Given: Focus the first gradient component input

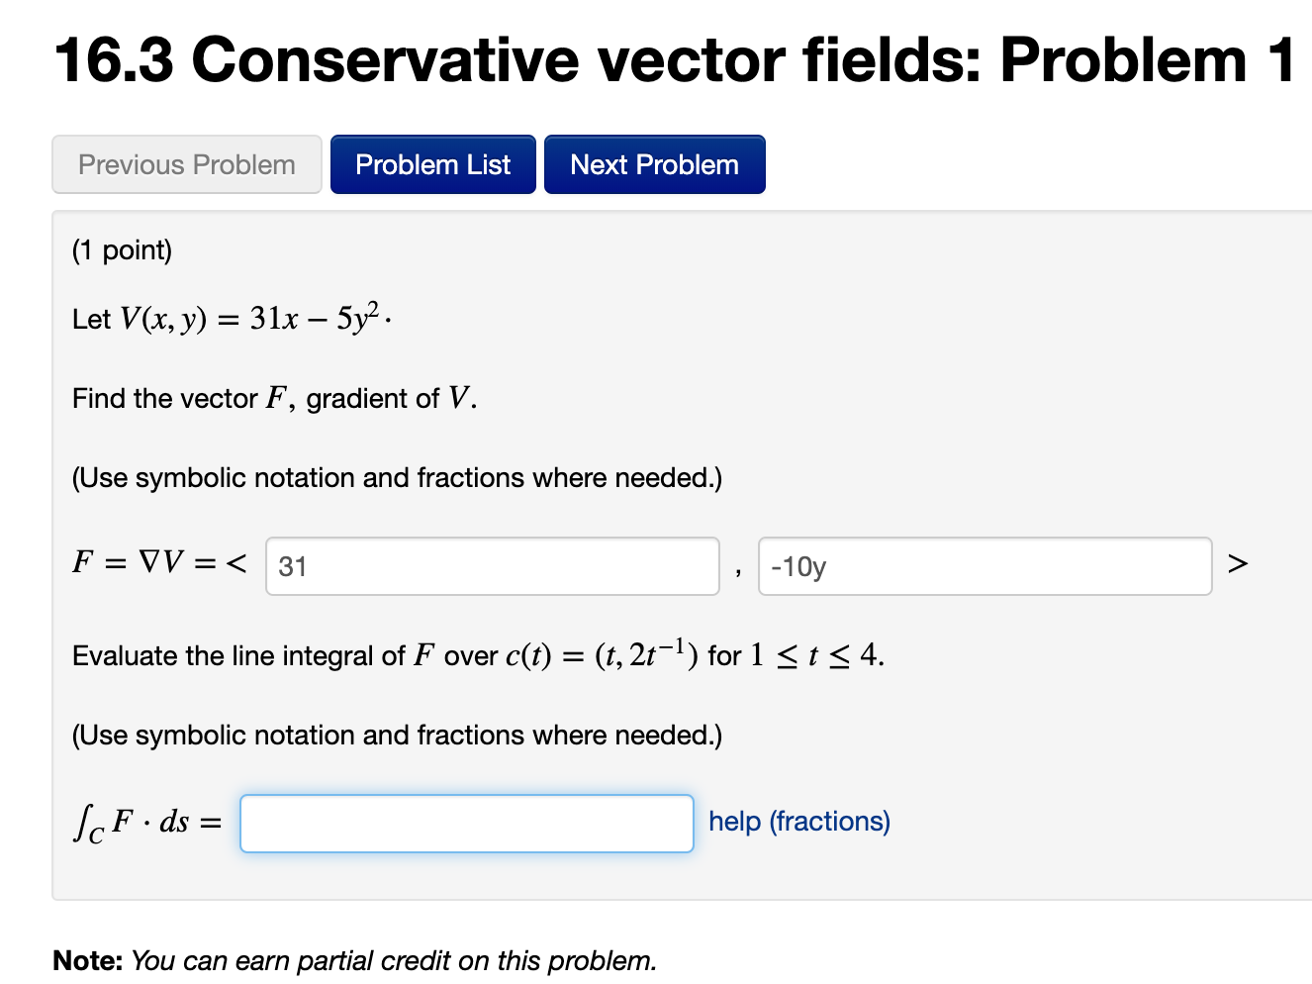Looking at the screenshot, I should pos(492,565).
